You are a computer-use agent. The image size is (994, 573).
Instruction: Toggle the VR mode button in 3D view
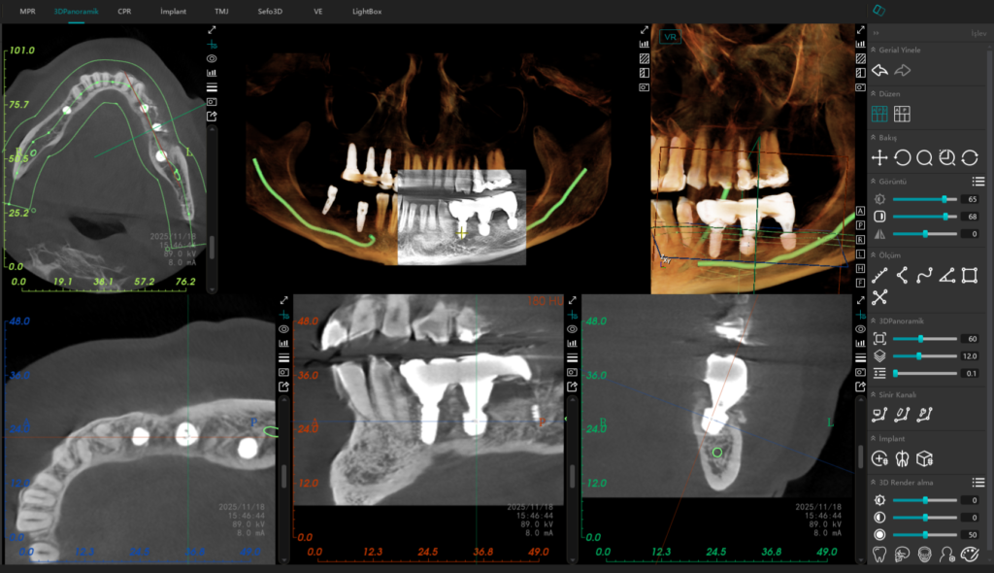(669, 37)
